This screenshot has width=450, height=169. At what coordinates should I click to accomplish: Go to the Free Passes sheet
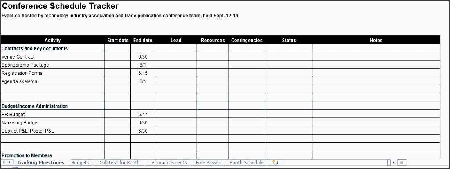click(x=208, y=162)
